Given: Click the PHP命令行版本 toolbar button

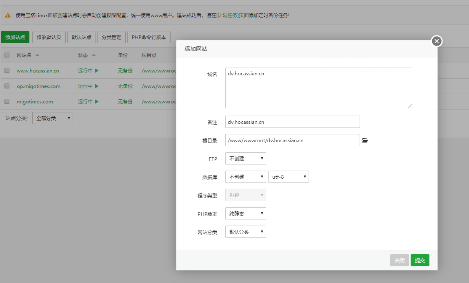Looking at the screenshot, I should click(149, 37).
